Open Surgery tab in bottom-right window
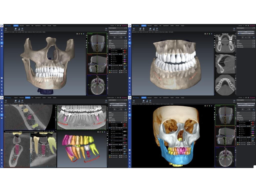Image resolution: width=256 pixels, height=192 pixels. (182, 98)
